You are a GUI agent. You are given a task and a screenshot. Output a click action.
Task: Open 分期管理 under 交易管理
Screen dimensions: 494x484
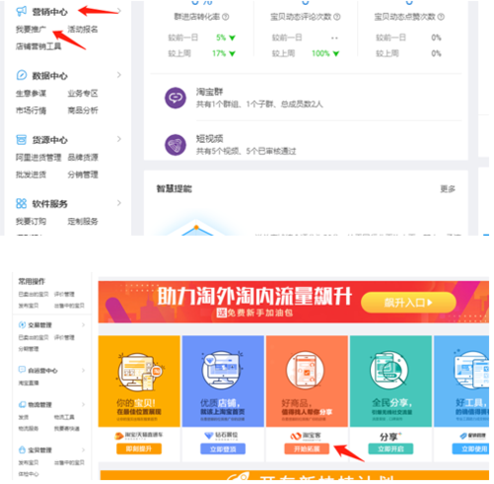[x=29, y=349]
